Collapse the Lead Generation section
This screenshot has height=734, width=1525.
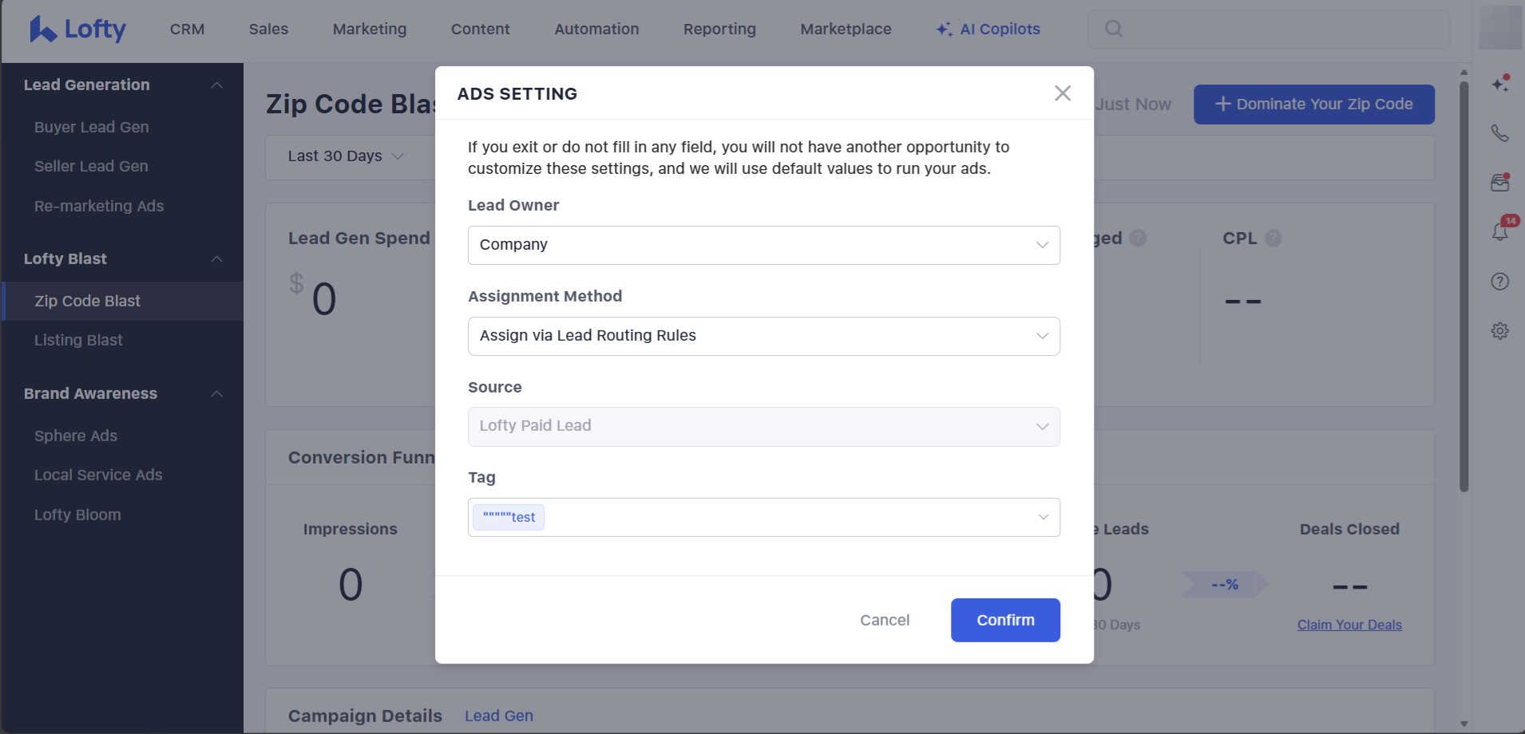point(216,85)
